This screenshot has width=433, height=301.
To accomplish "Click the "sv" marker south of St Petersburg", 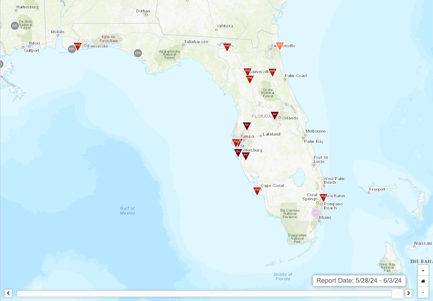I will click(245, 155).
